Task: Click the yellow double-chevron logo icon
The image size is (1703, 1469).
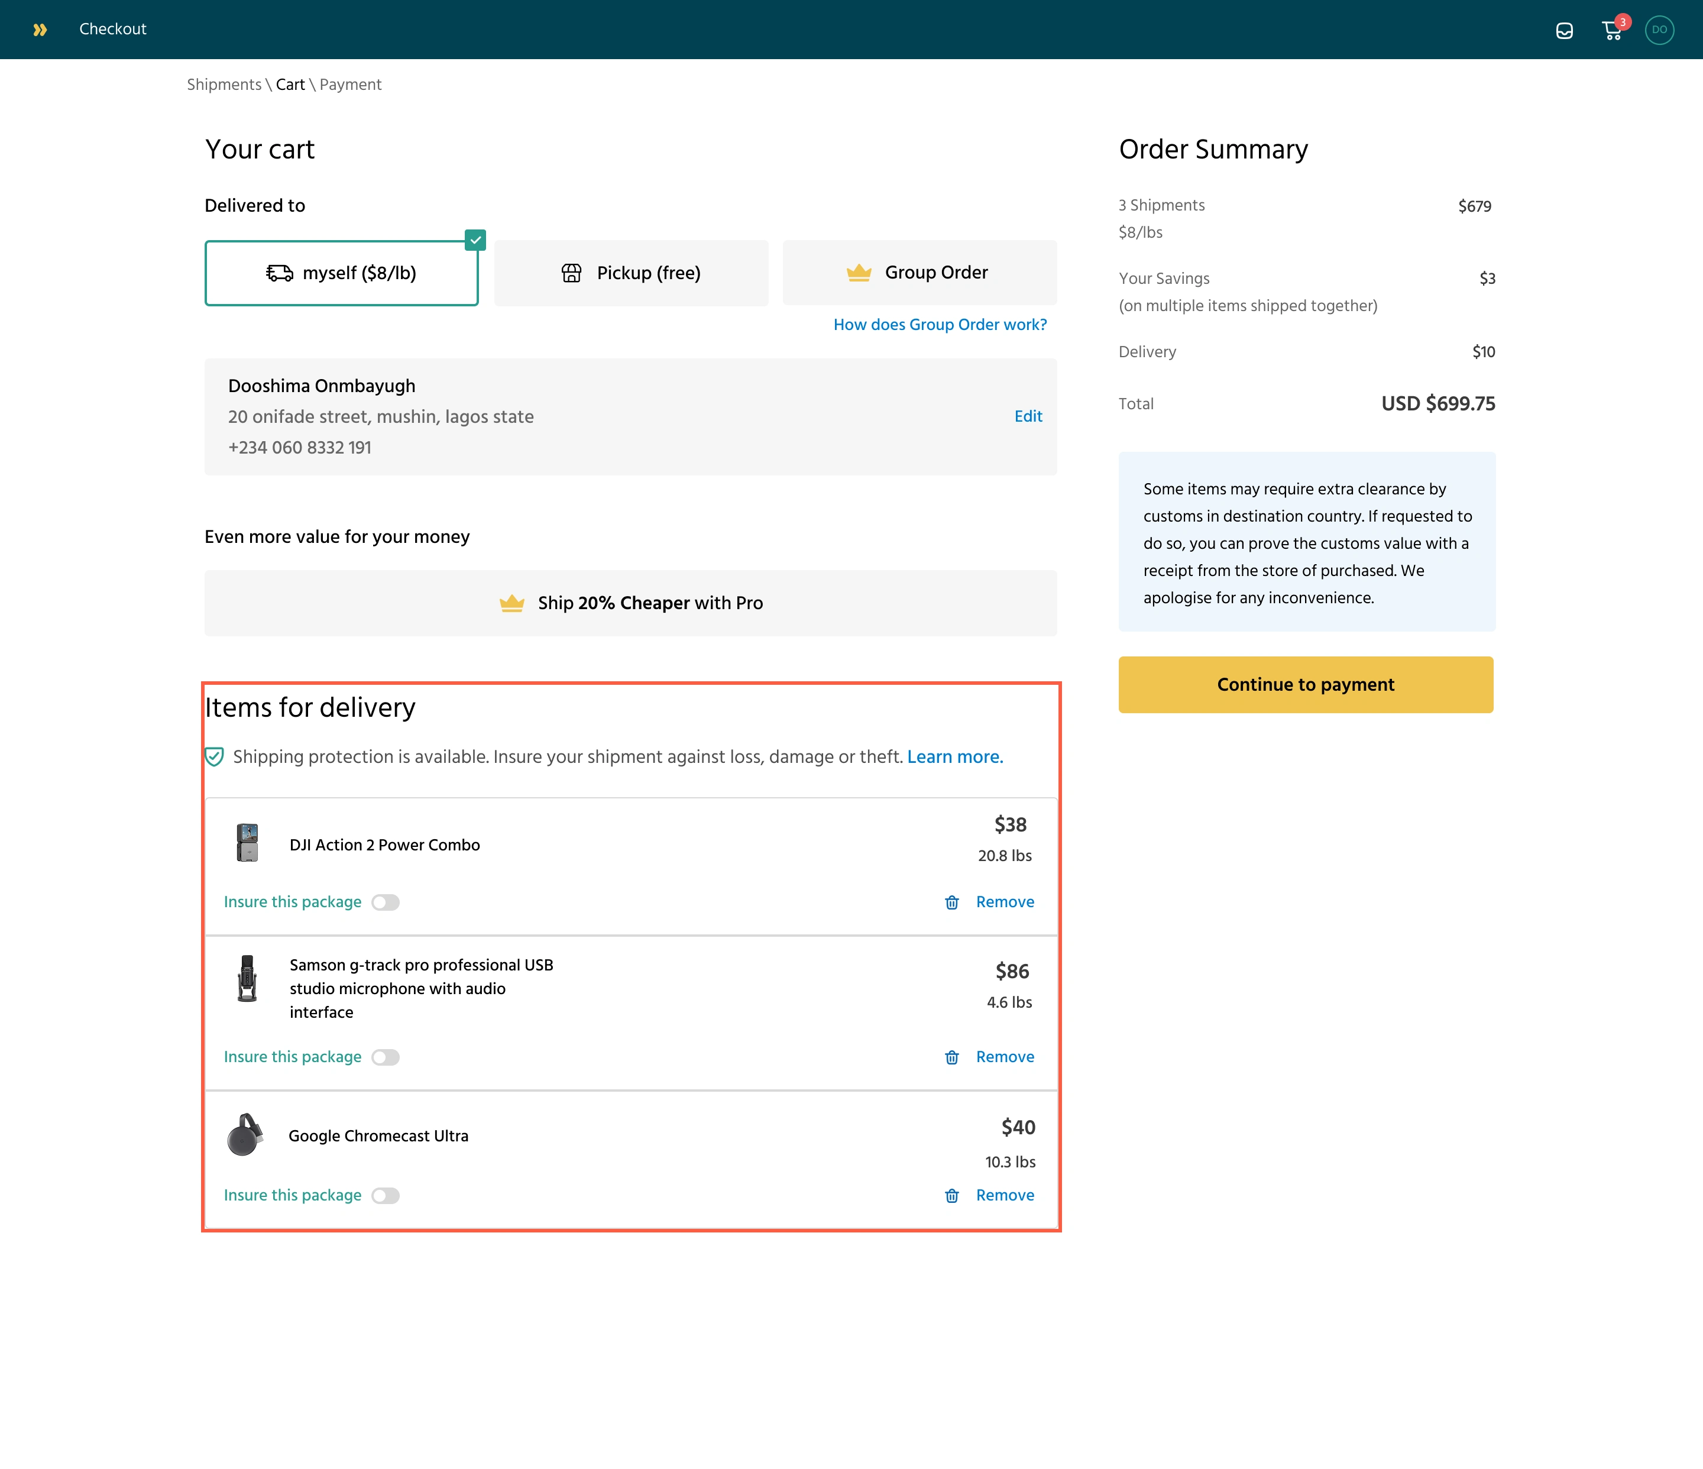Action: pos(40,30)
